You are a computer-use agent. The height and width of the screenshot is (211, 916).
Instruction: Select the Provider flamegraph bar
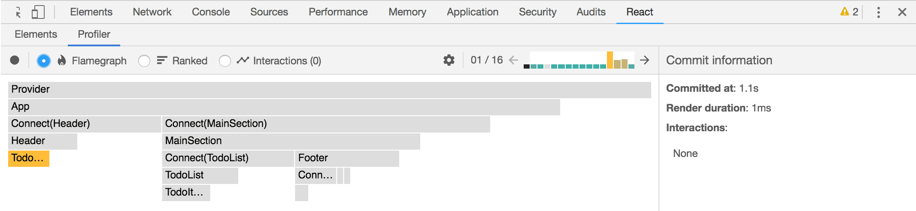[330, 90]
